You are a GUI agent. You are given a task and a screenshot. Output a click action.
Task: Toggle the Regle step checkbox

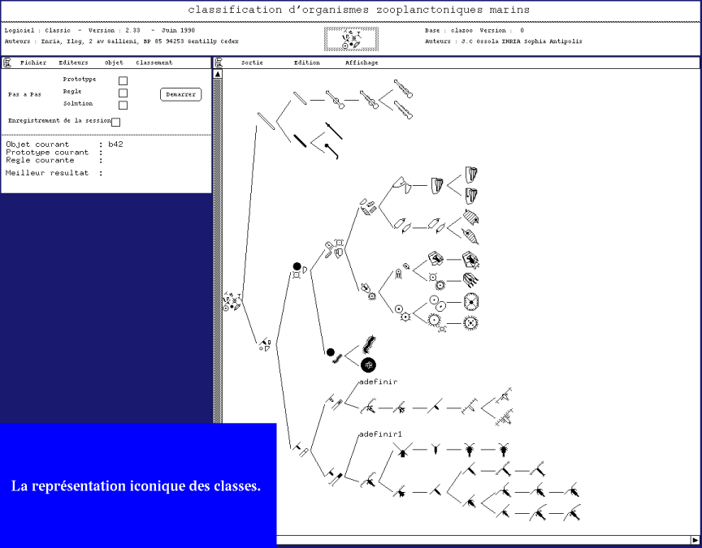[123, 93]
